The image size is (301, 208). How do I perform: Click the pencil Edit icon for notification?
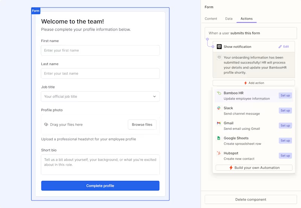(x=280, y=47)
